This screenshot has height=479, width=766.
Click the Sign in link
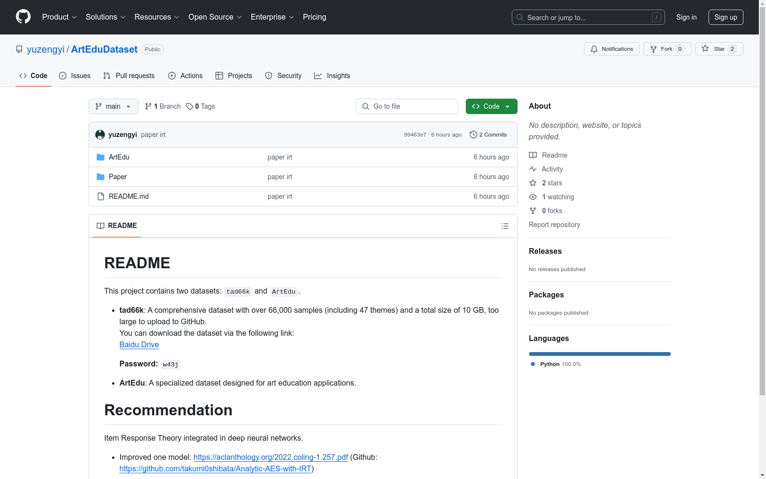(x=687, y=17)
